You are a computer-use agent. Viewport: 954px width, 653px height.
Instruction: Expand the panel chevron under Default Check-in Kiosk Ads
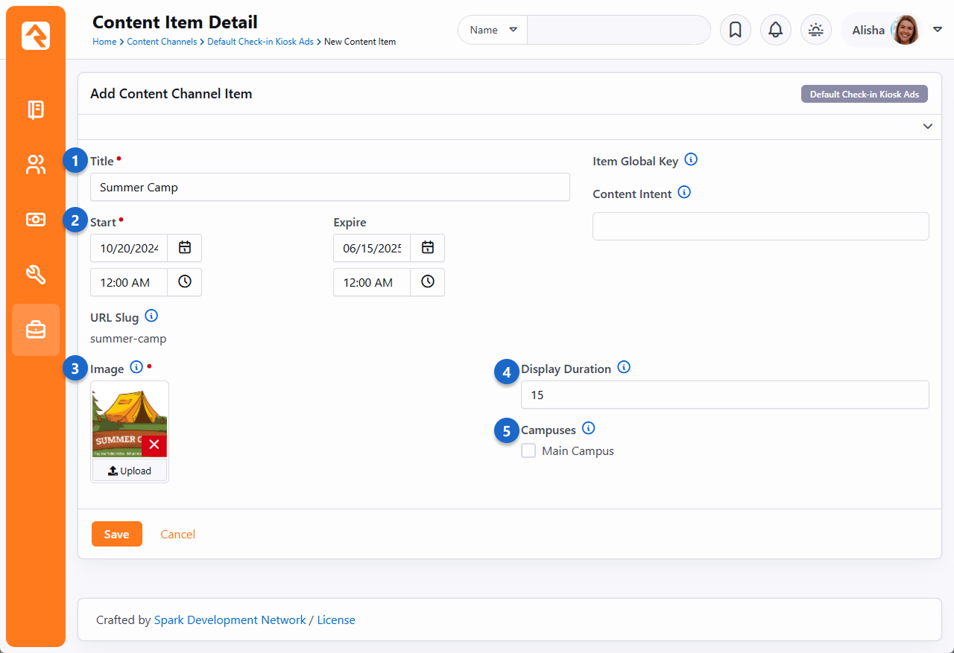[x=928, y=127]
